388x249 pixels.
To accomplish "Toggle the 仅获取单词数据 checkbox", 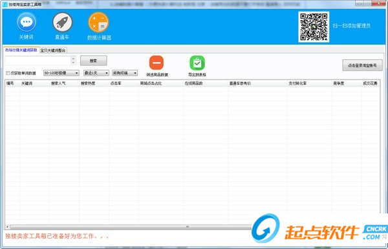I will (x=8, y=73).
